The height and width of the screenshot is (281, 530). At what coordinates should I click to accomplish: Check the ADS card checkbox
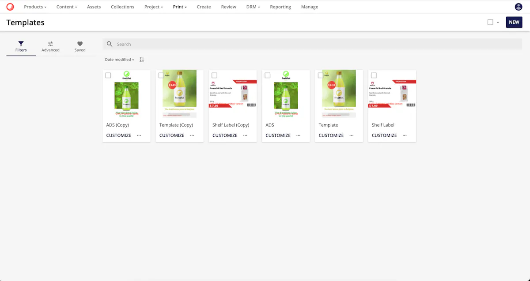(x=268, y=75)
